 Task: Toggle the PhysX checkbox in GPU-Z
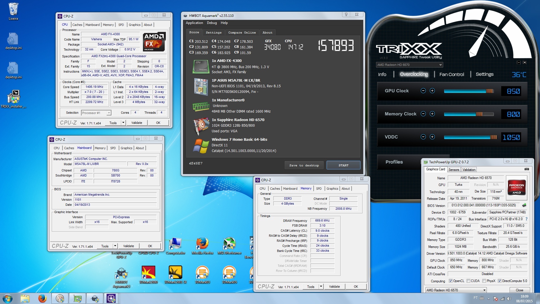484,281
